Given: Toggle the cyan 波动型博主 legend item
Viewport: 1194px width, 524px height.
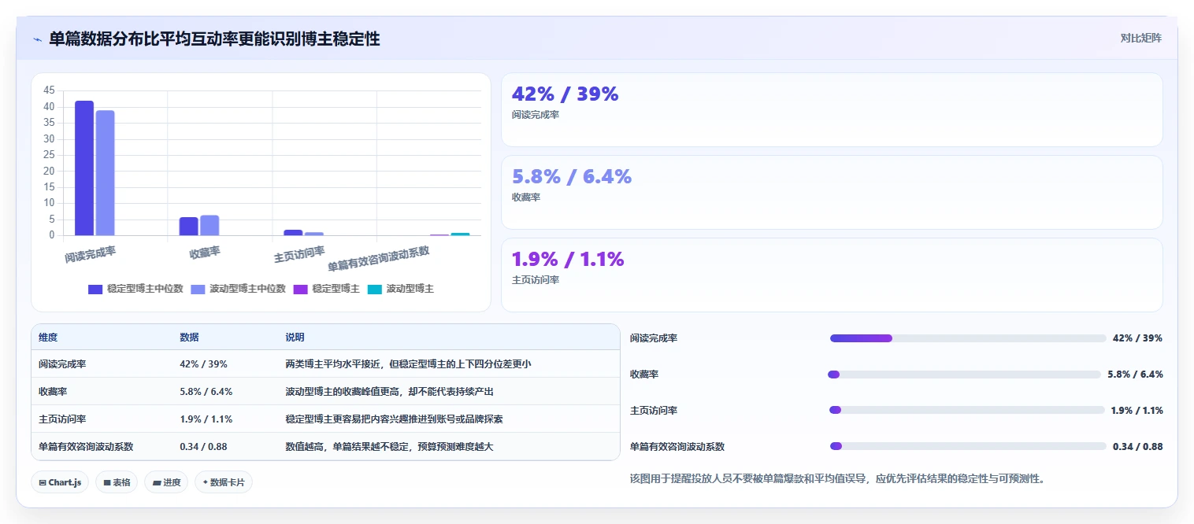Looking at the screenshot, I should pos(400,289).
